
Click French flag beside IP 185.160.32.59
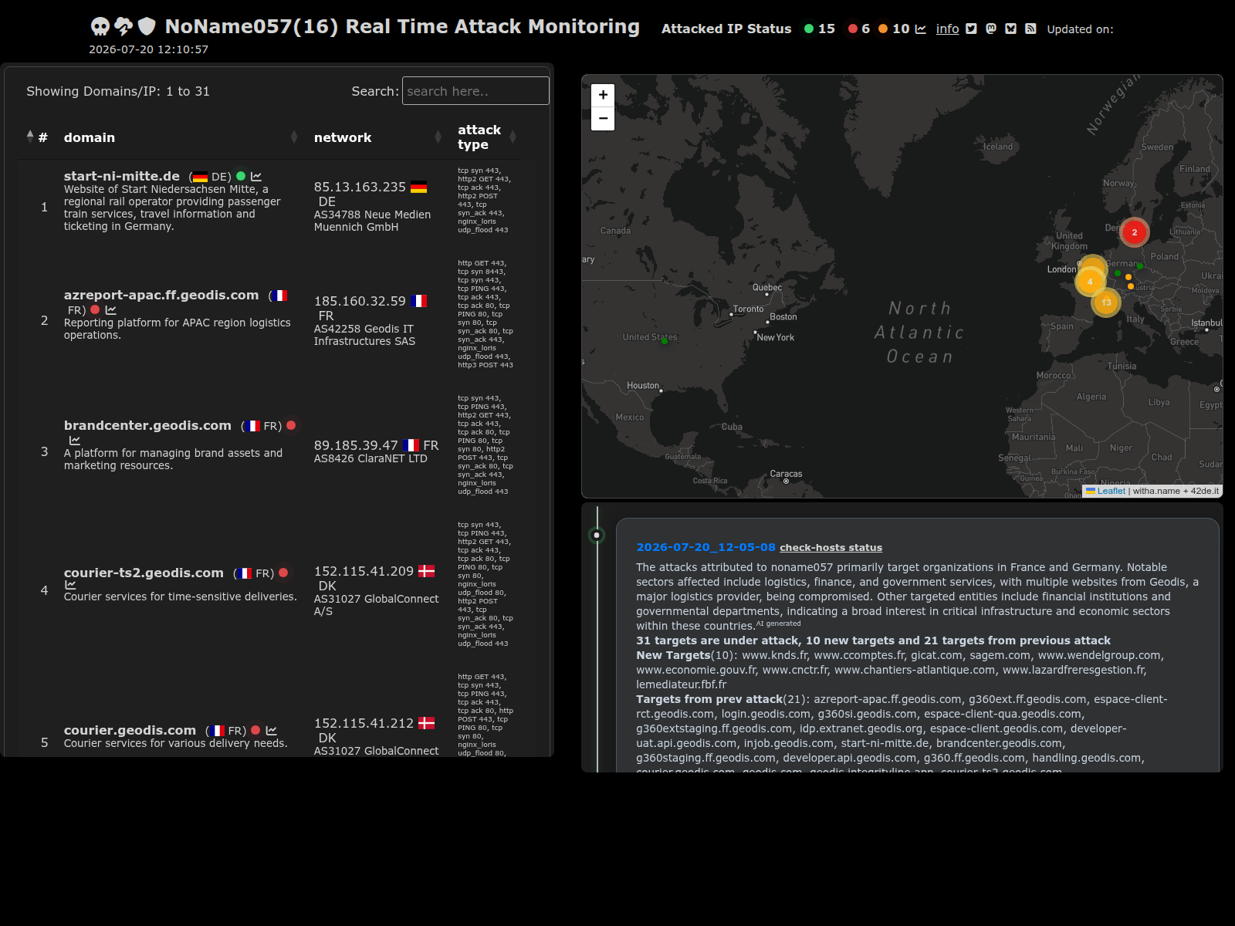pyautogui.click(x=418, y=301)
